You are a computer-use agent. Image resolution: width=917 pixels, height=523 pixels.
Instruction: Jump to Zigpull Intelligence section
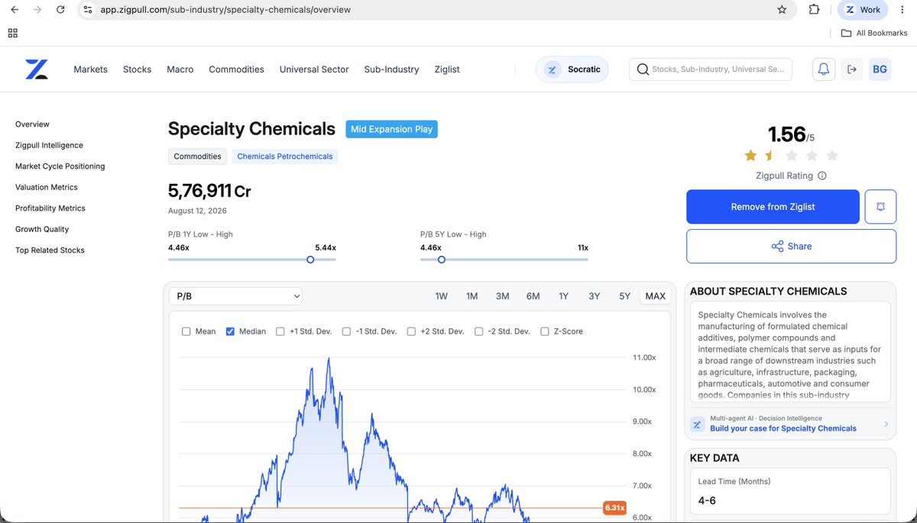tap(49, 145)
